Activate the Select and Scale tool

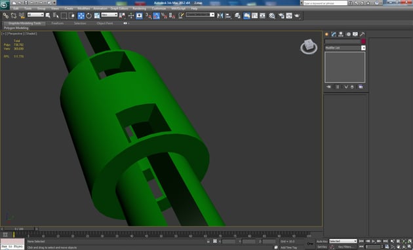click(97, 16)
